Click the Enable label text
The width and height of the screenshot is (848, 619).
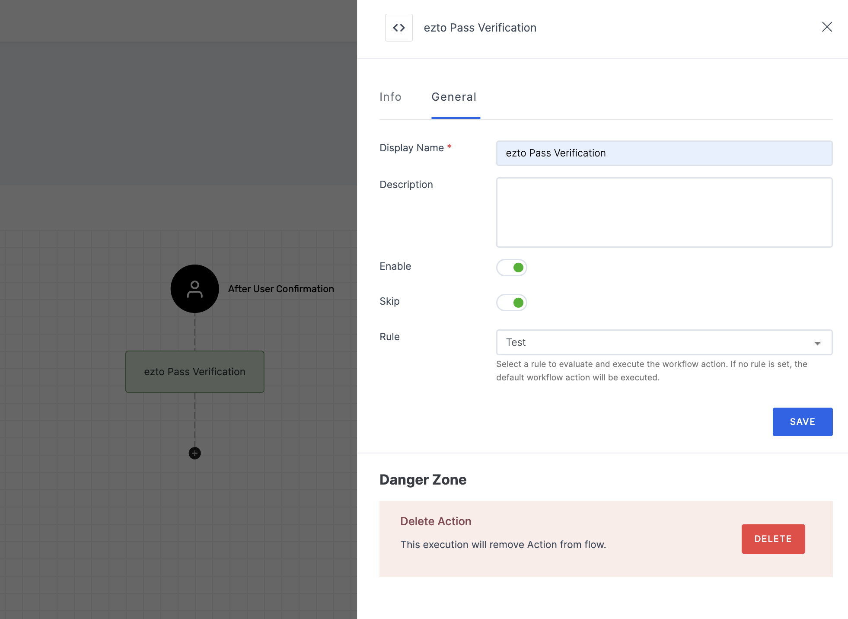(x=395, y=266)
